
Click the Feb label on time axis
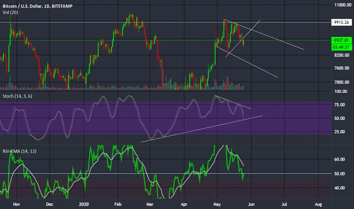click(118, 204)
